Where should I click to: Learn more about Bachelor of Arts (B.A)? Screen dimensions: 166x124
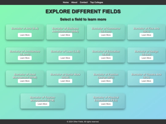point(25,35)
